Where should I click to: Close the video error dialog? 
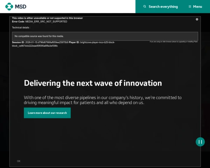(x=197, y=19)
